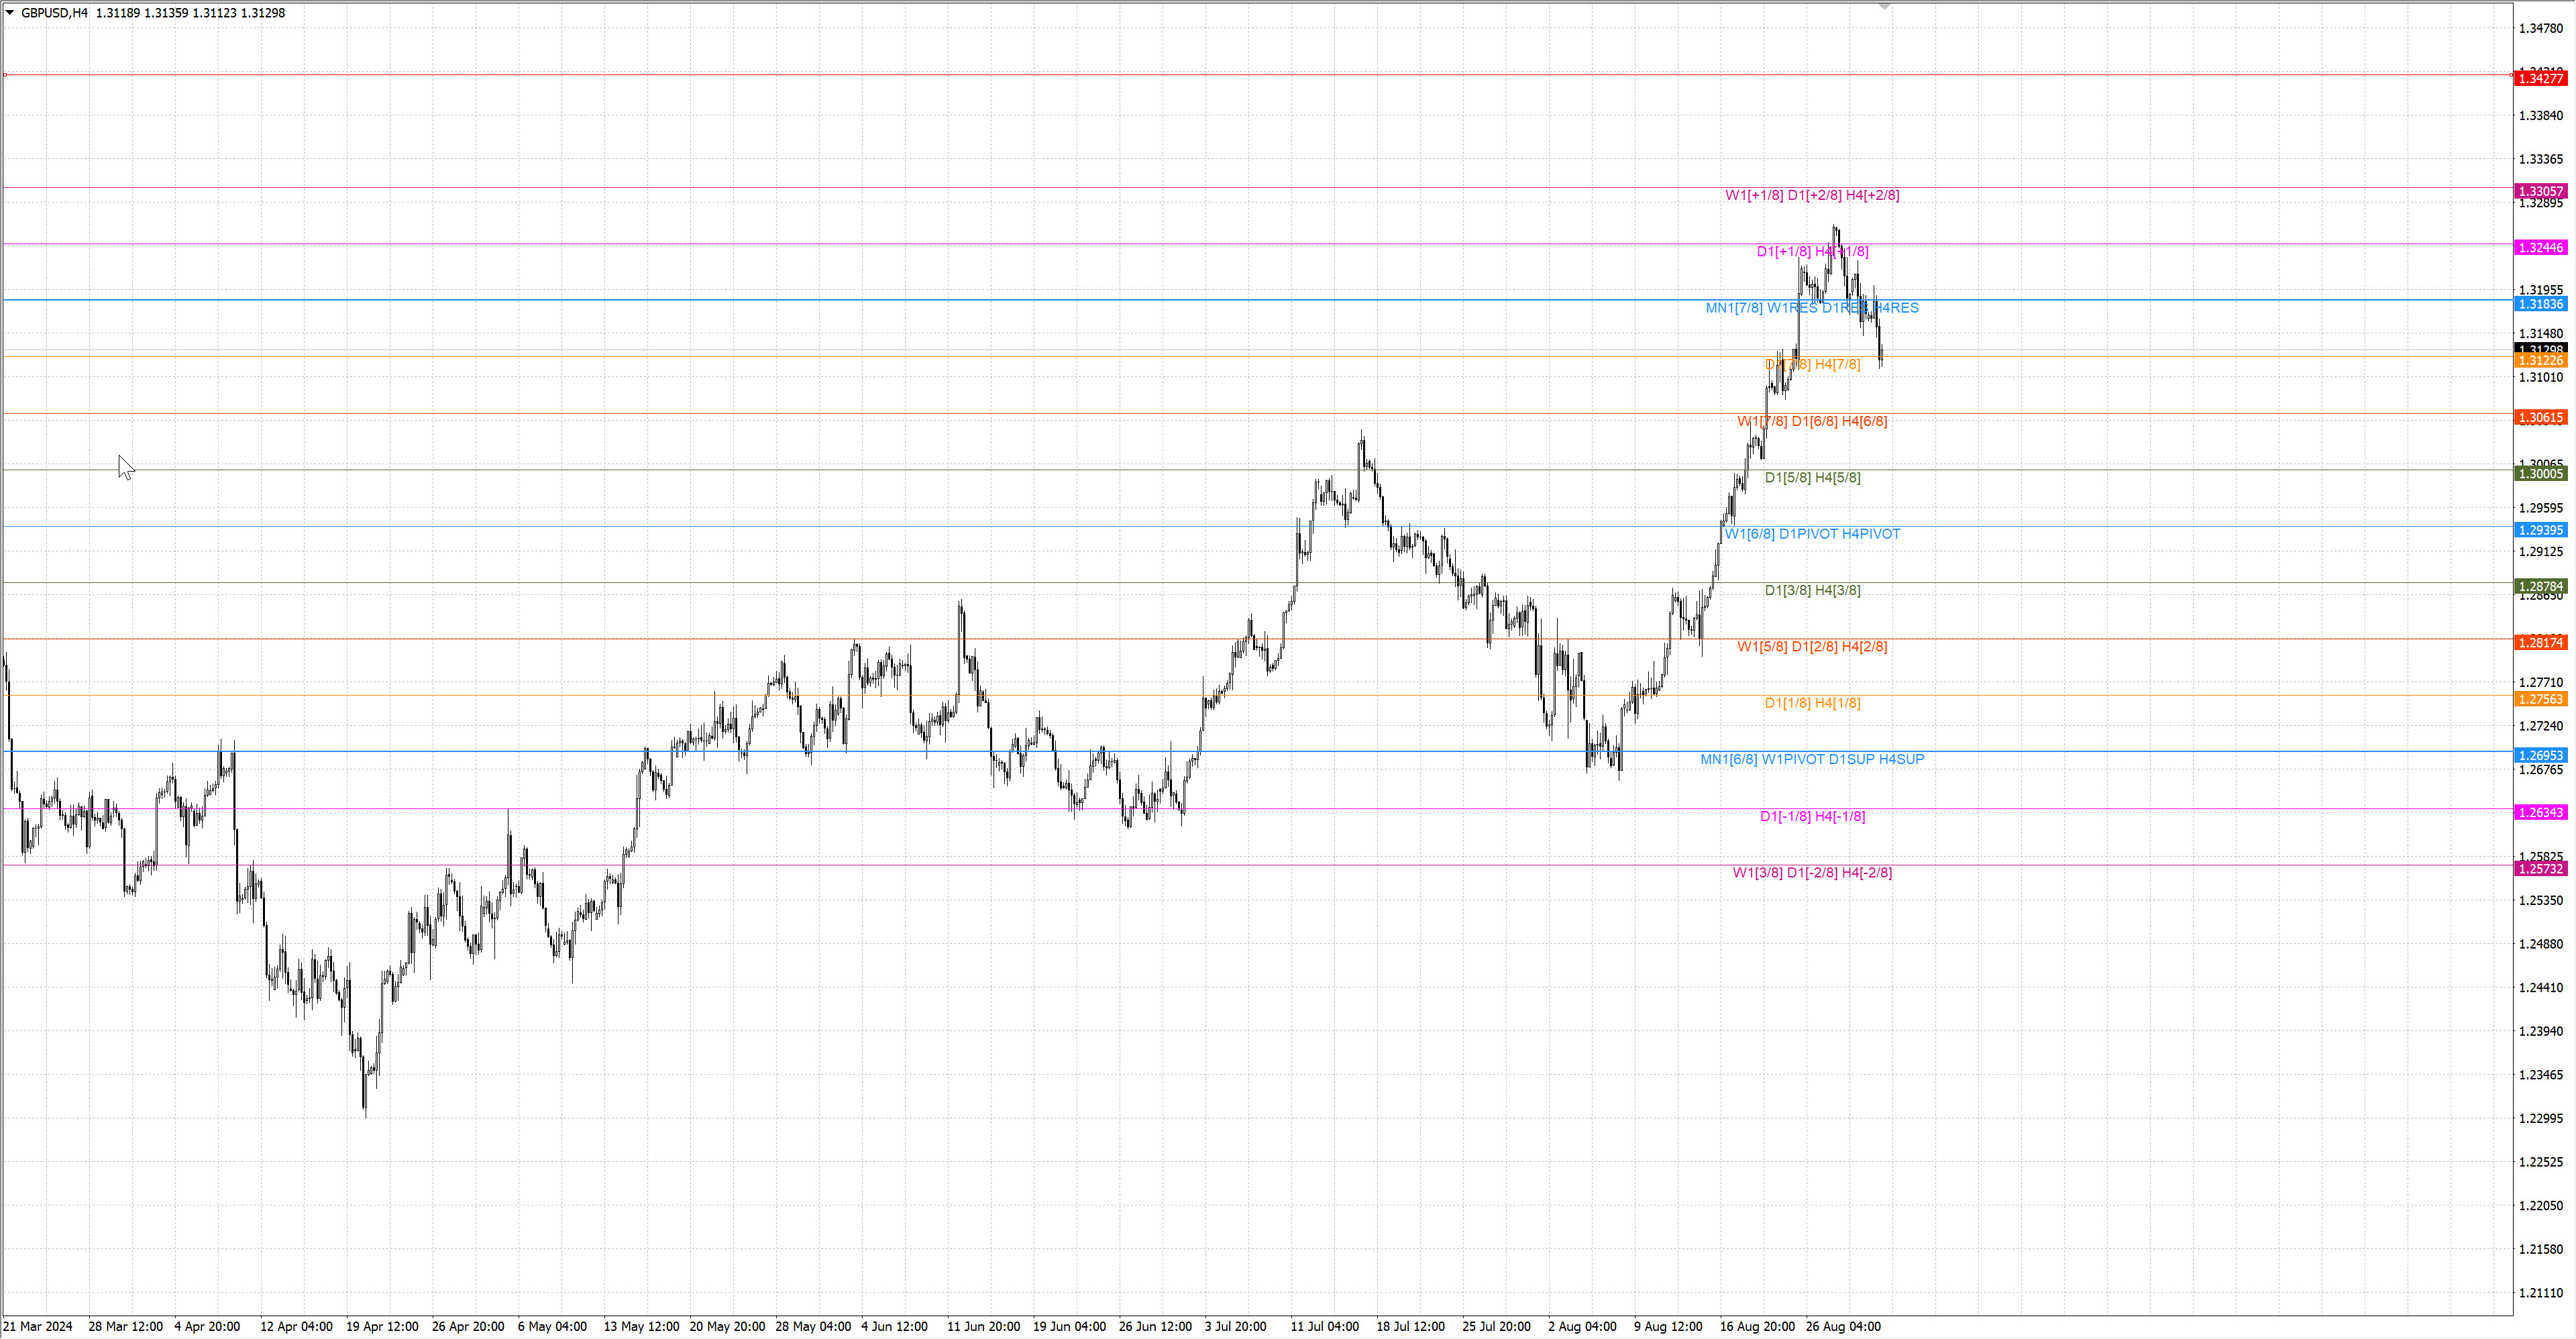Click '11 Jul 04:00' on the time axis
The width and height of the screenshot is (2576, 1339).
[x=1324, y=1326]
